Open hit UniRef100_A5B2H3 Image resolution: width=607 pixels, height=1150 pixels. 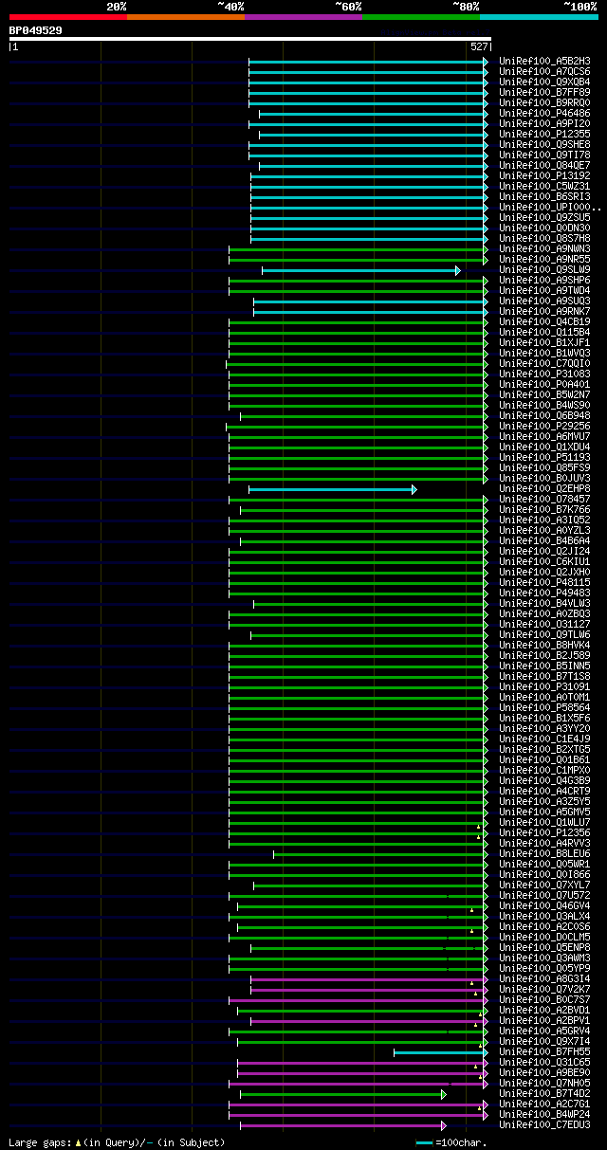click(544, 61)
